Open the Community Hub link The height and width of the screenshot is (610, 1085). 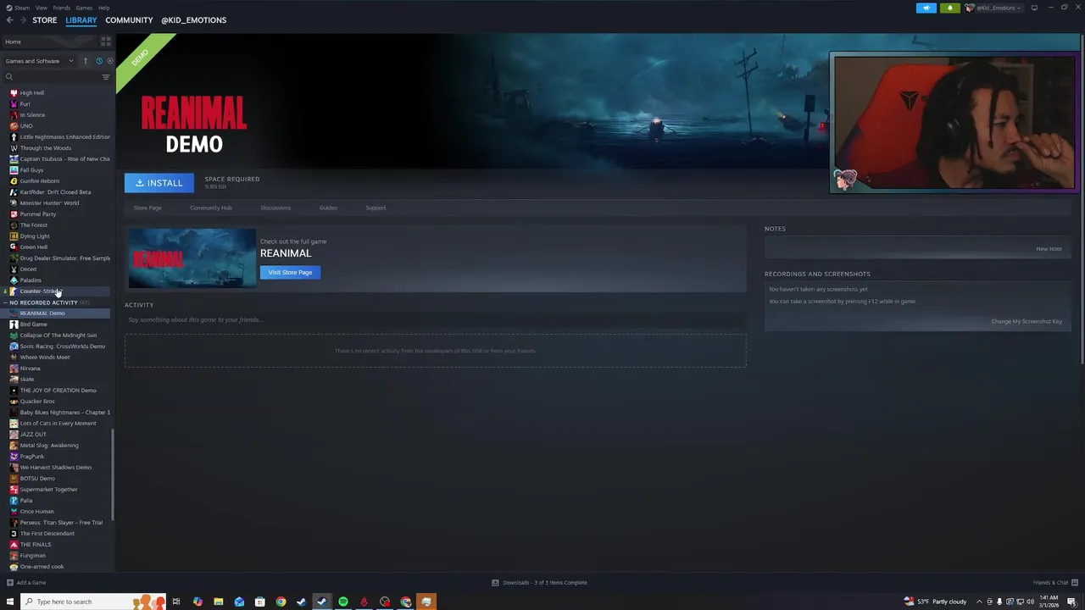pos(211,208)
